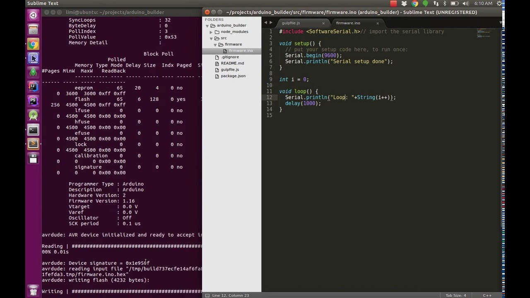This screenshot has height=298, width=530.
Task: Click Firmware Version: 1.16 in terminal
Action: (x=101, y=201)
